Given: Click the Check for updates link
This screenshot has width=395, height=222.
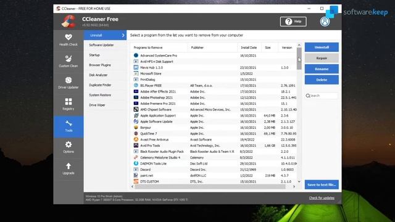Looking at the screenshot, I should coord(322,198).
